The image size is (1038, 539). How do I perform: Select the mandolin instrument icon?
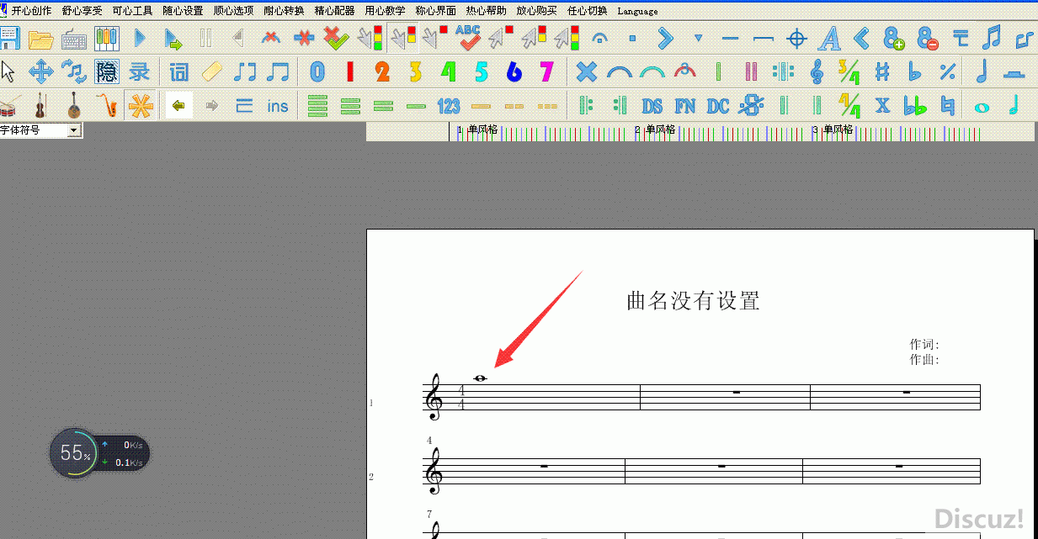74,106
